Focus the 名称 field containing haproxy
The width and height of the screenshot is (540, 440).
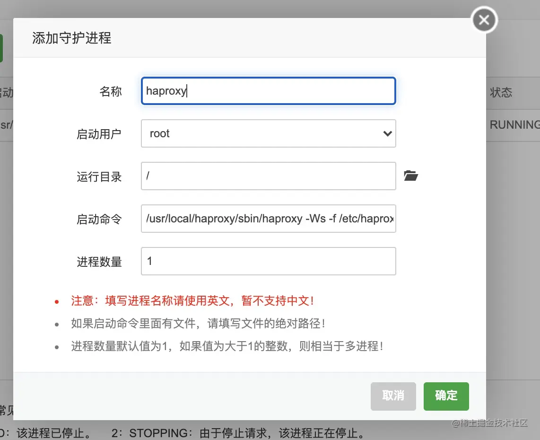[268, 91]
